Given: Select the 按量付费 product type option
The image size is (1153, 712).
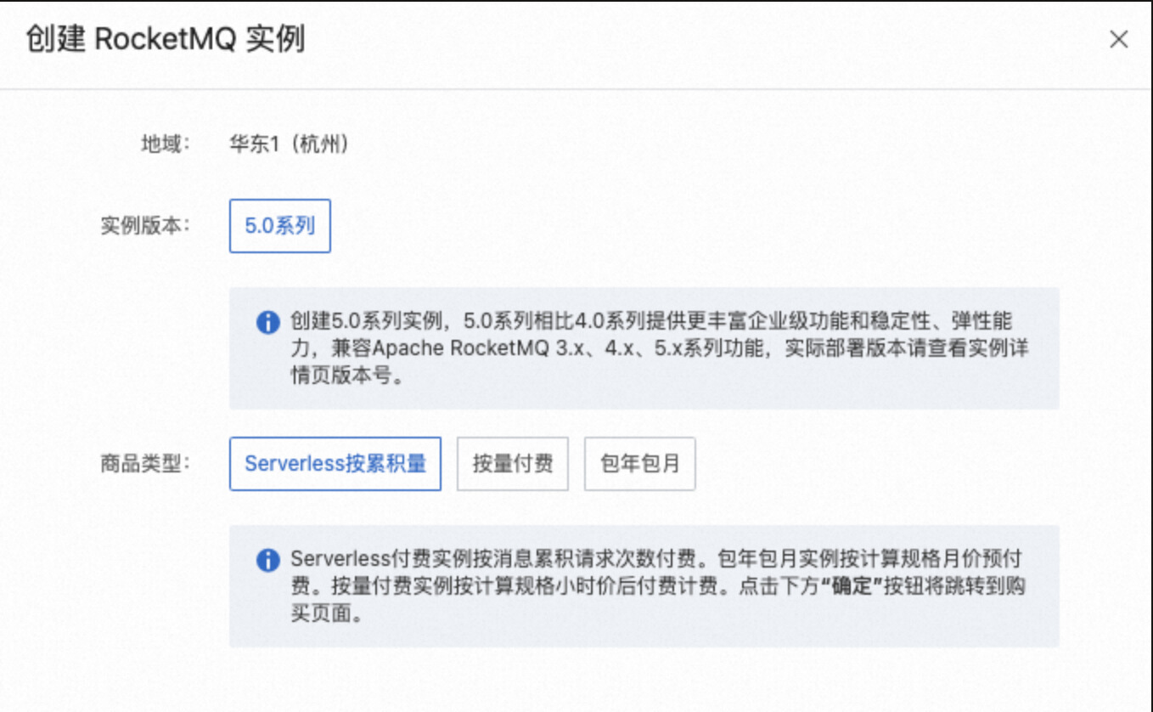Looking at the screenshot, I should [x=512, y=463].
